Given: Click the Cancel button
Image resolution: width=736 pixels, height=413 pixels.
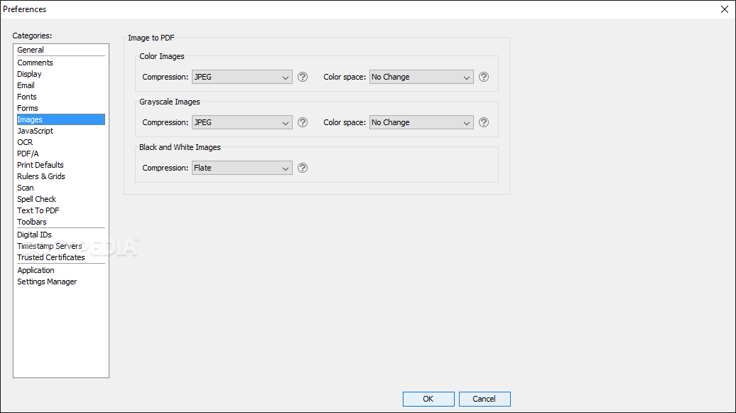Looking at the screenshot, I should (485, 399).
